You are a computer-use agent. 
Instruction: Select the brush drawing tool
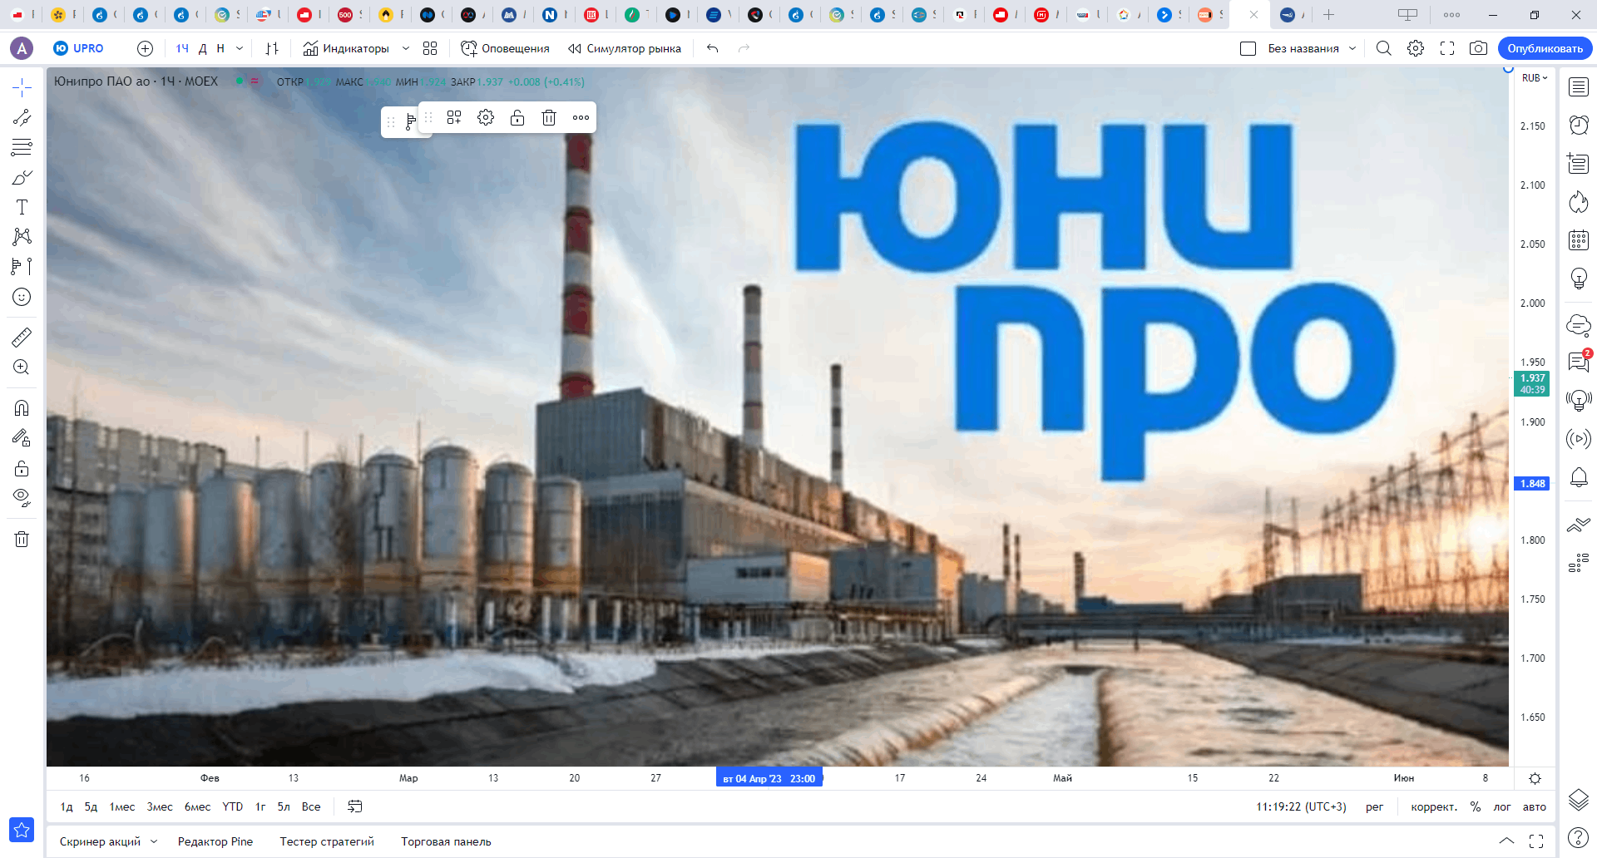pyautogui.click(x=22, y=177)
